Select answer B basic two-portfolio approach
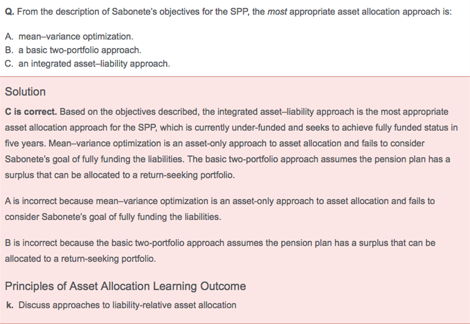 [x=80, y=50]
